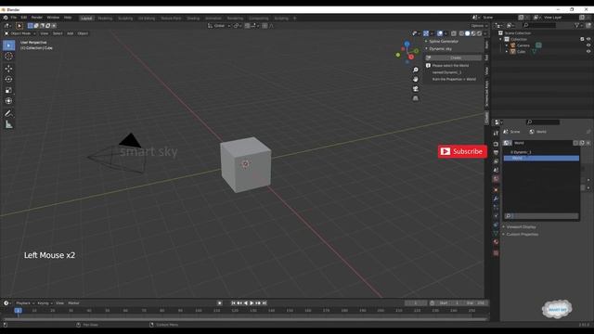Open the Render menu
The width and height of the screenshot is (594, 334).
[x=37, y=18]
